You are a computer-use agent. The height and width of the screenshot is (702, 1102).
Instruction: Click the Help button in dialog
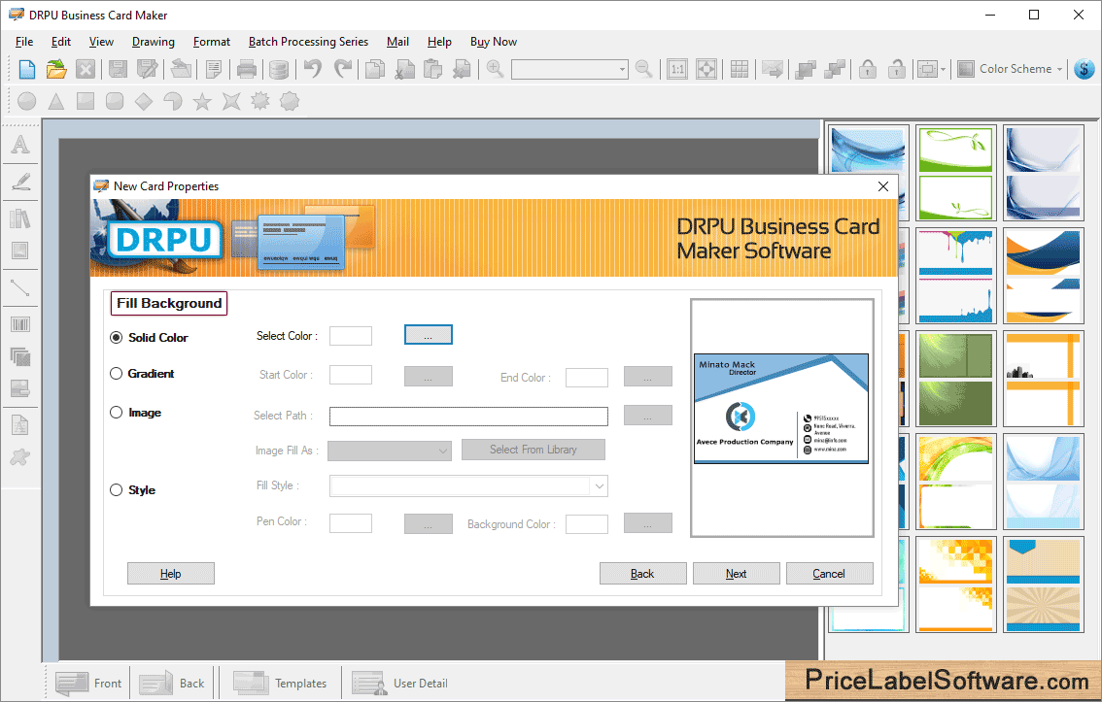click(171, 574)
